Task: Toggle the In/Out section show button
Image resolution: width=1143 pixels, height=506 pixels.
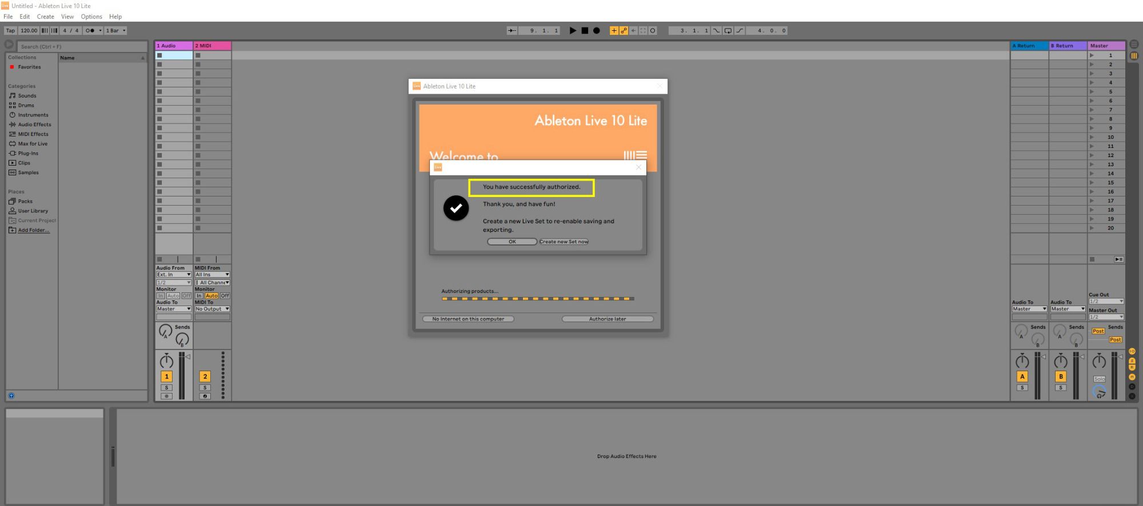Action: click(x=1132, y=352)
